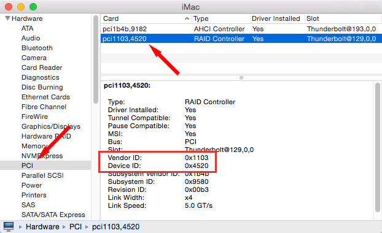Viewport: 382px width, 233px height.
Task: Select the pci1b4b,9182 card row
Action: 241,29
